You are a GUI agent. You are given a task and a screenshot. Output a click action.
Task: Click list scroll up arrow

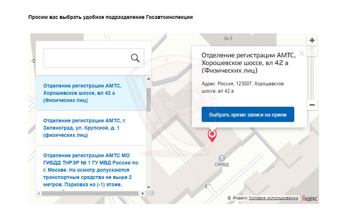point(149,79)
